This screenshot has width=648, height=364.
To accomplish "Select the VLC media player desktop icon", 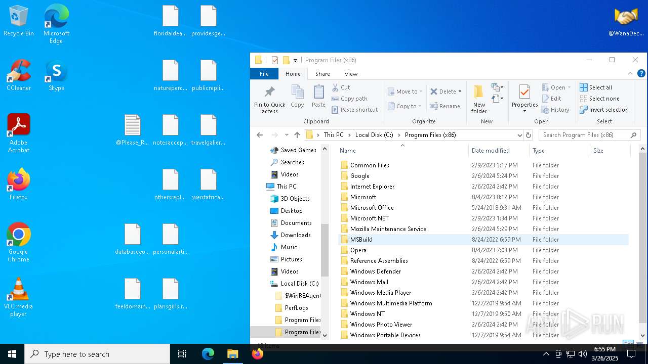I will coord(19,298).
